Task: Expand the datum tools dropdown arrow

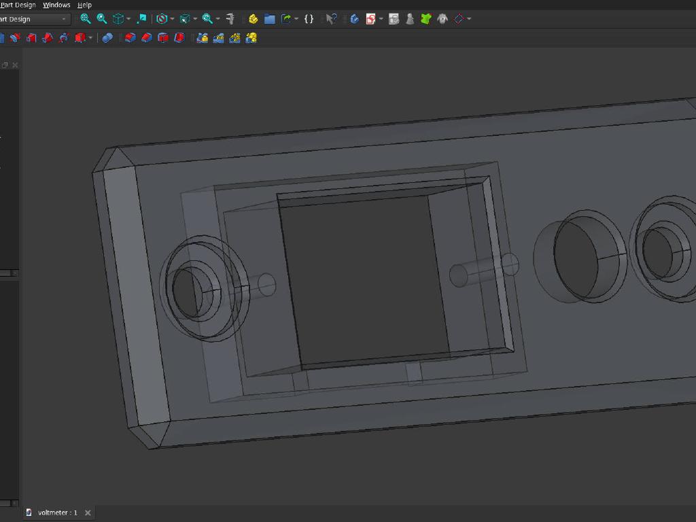Action: coord(470,19)
